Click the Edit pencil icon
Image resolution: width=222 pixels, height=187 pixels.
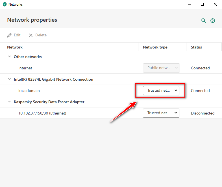(9, 35)
